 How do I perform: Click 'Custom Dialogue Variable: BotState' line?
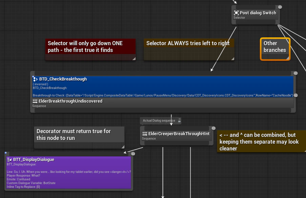[x=31, y=183]
